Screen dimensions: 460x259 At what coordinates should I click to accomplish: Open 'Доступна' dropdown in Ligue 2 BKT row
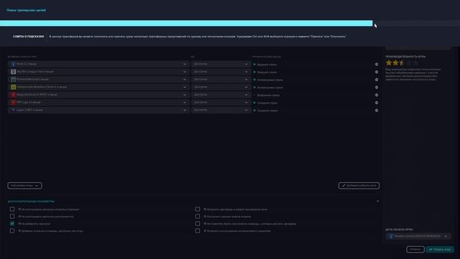pos(221,110)
